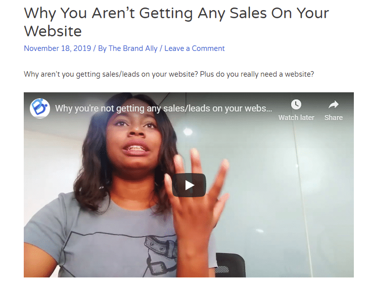
Task: Click the Leave a Comment link
Action: (194, 48)
